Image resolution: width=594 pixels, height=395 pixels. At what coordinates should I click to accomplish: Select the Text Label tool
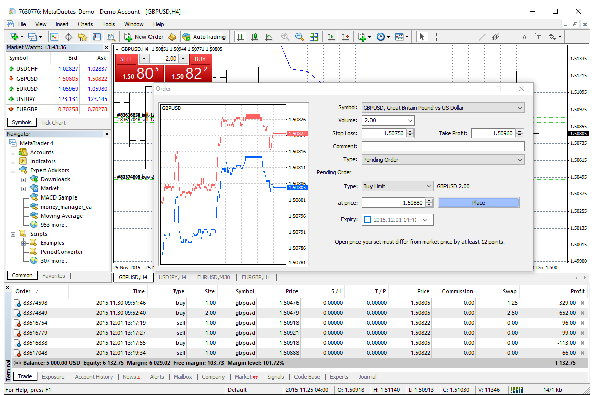(538, 37)
